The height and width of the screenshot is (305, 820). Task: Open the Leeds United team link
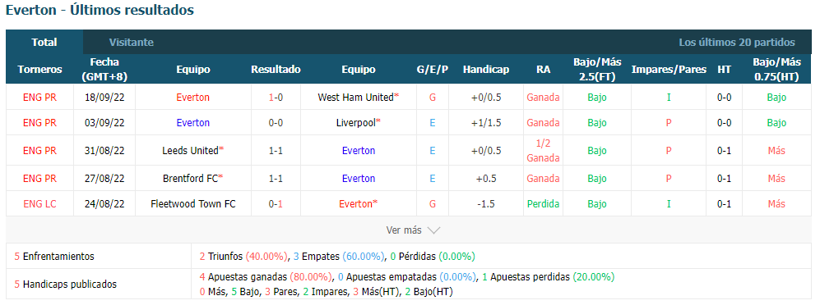[x=190, y=151]
